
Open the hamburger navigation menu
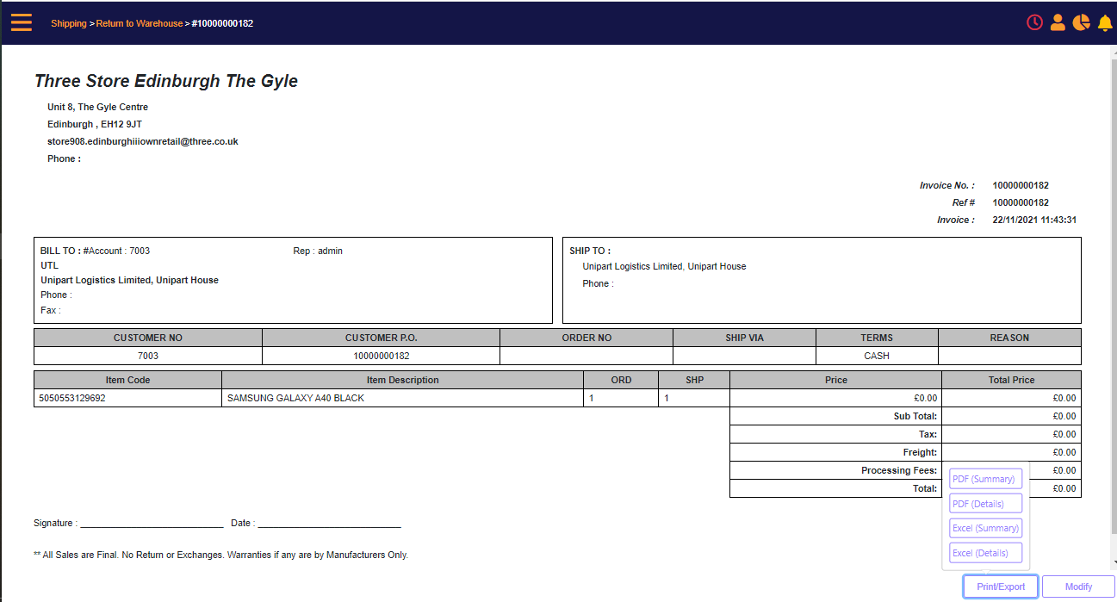22,22
